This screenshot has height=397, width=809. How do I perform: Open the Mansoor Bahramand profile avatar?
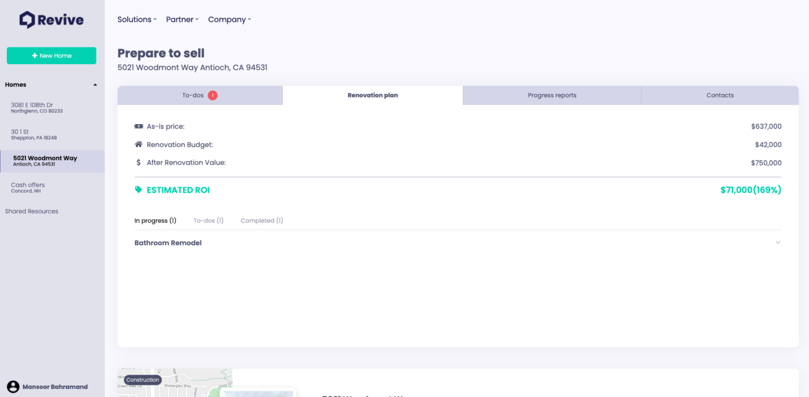coord(13,387)
